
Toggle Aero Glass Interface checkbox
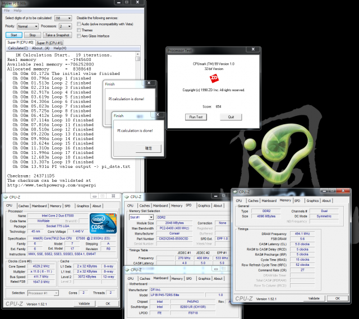[x=79, y=36]
